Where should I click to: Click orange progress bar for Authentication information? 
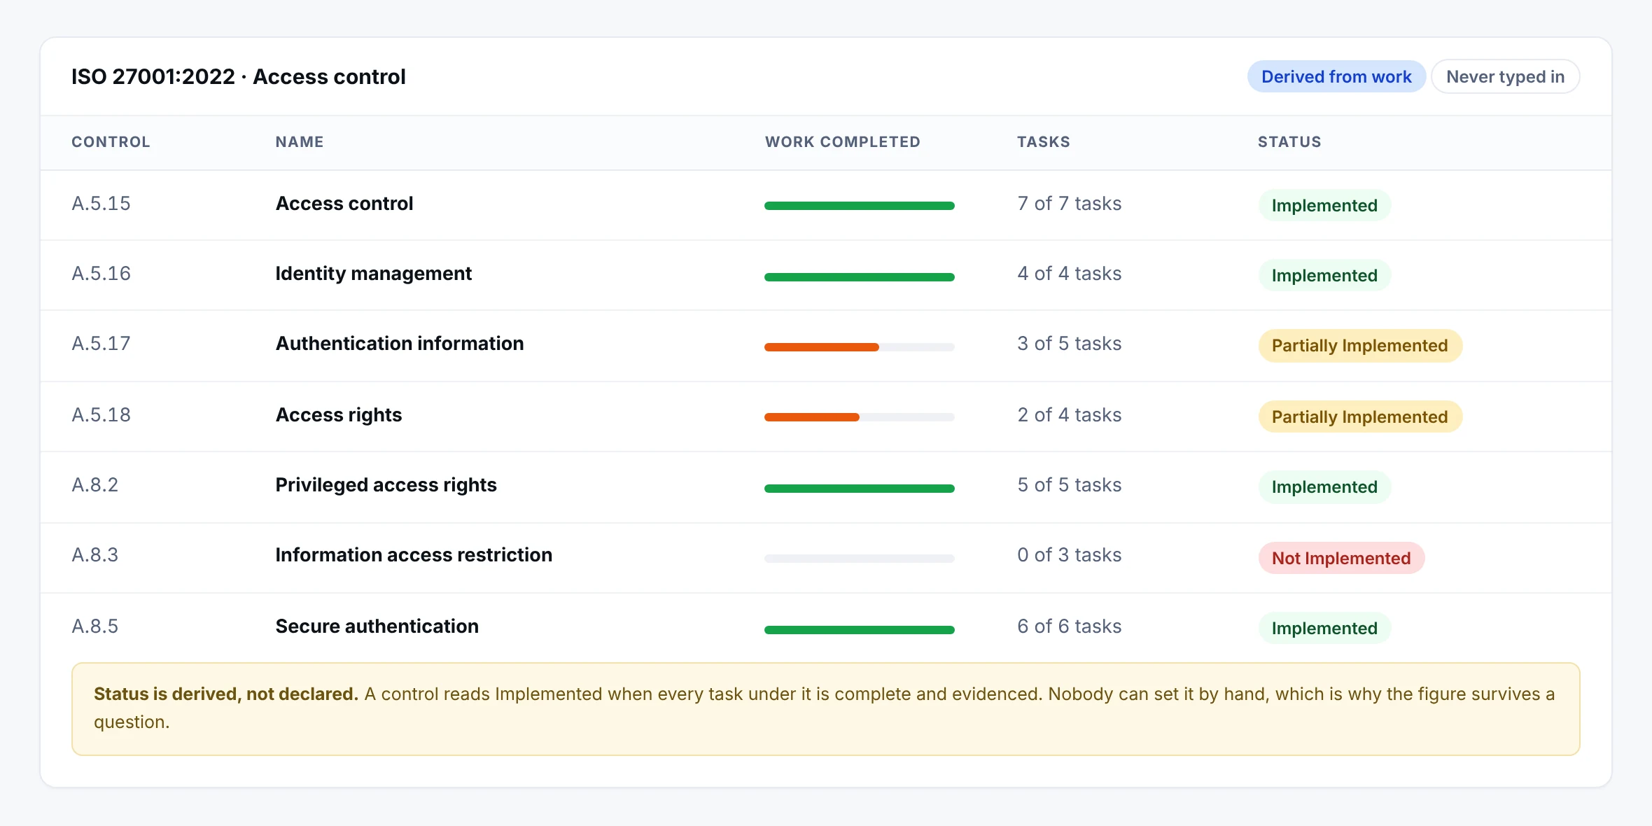point(860,347)
